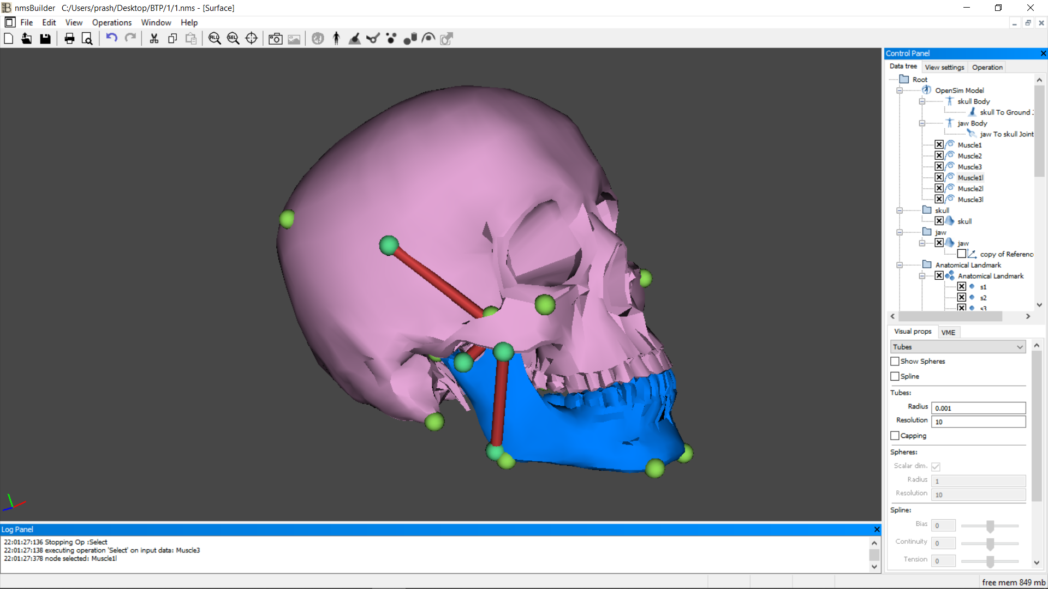The height and width of the screenshot is (589, 1048).
Task: Collapse the jaw folder node
Action: 900,232
